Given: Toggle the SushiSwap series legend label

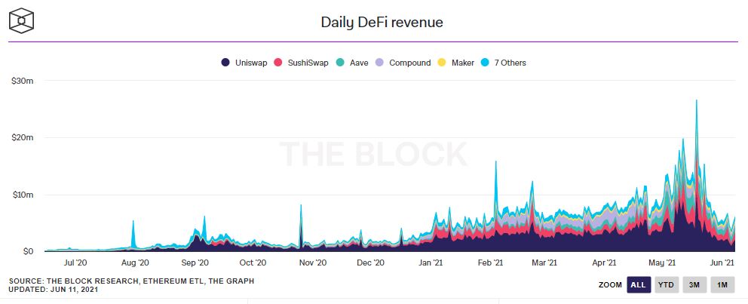Looking at the screenshot, I should 308,63.
